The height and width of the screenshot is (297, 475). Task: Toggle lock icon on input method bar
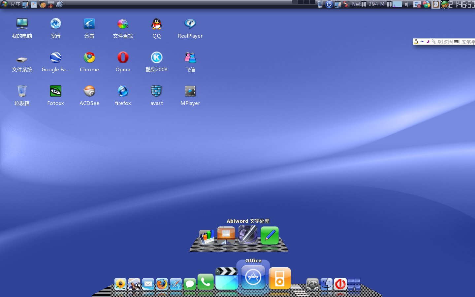click(x=451, y=42)
